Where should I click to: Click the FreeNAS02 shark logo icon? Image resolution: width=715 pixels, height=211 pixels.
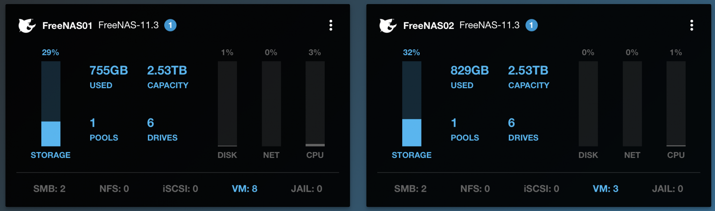(388, 26)
